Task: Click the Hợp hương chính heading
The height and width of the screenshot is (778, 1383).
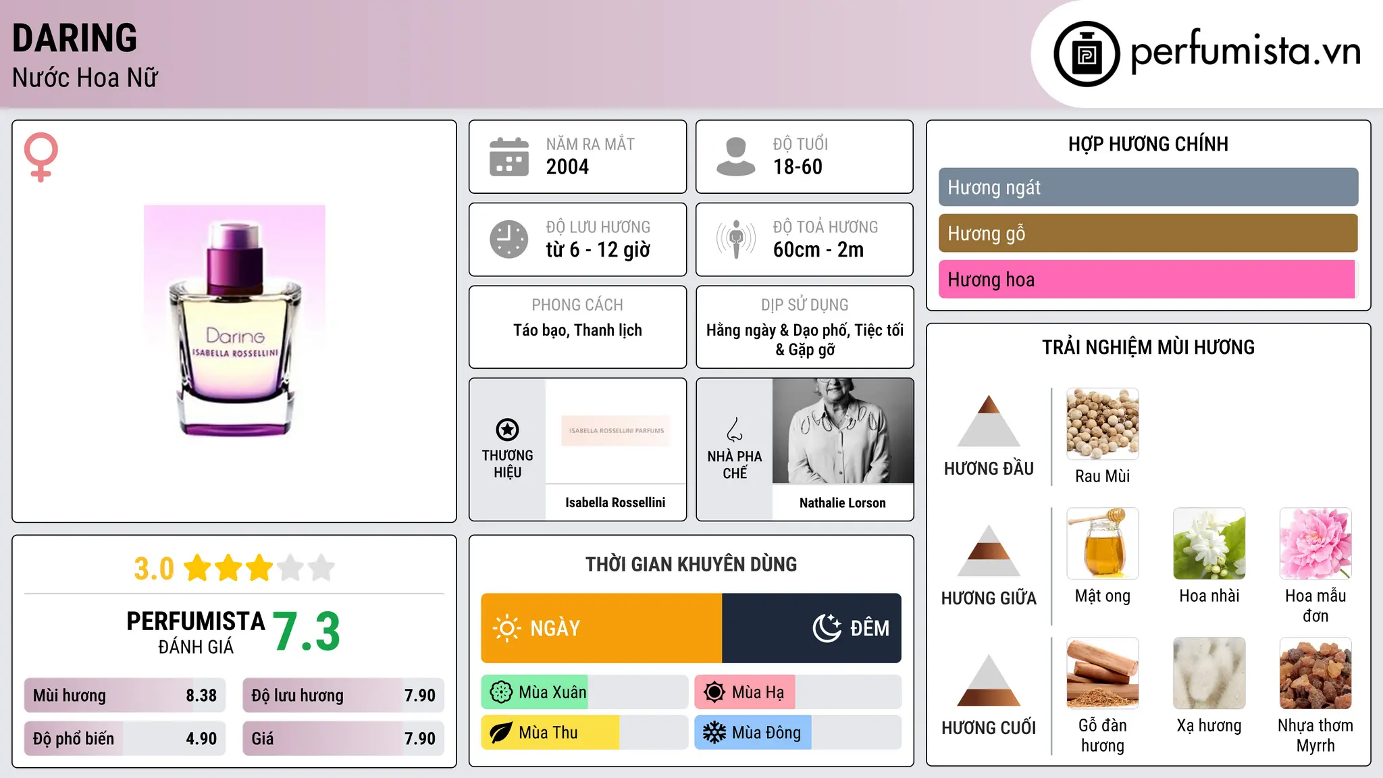Action: coord(1148,144)
